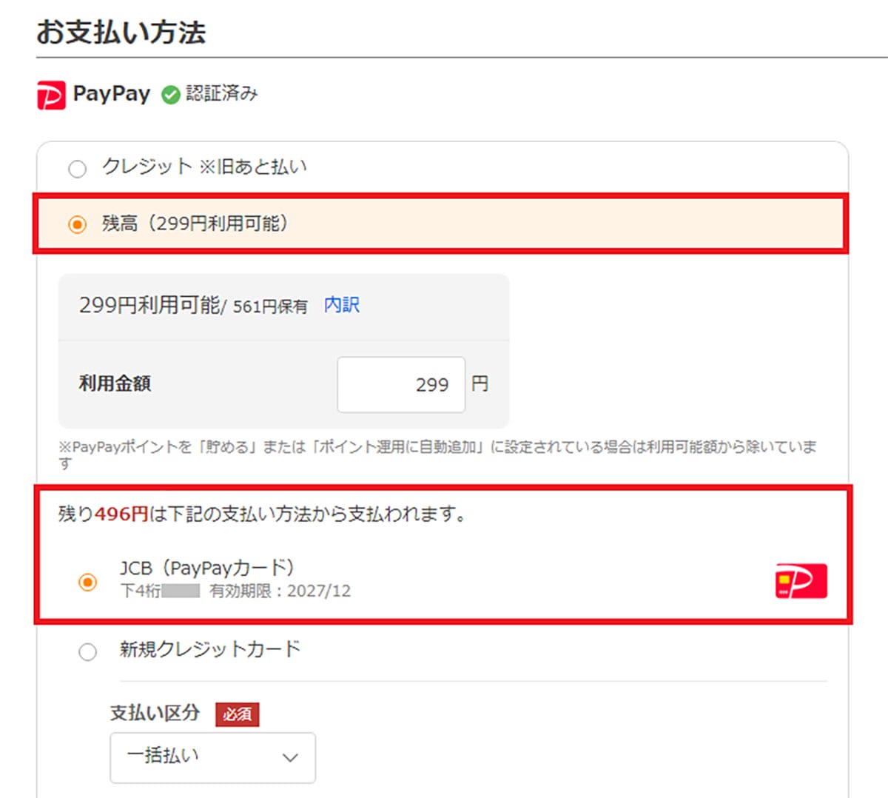Screen dimensions: 888x798
Task: Open the 内訳 breakdown link
Action: (342, 305)
